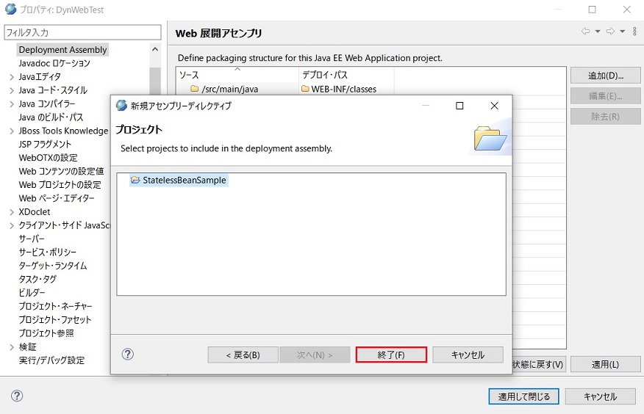Open the back history dropdown arrow

pos(598,32)
